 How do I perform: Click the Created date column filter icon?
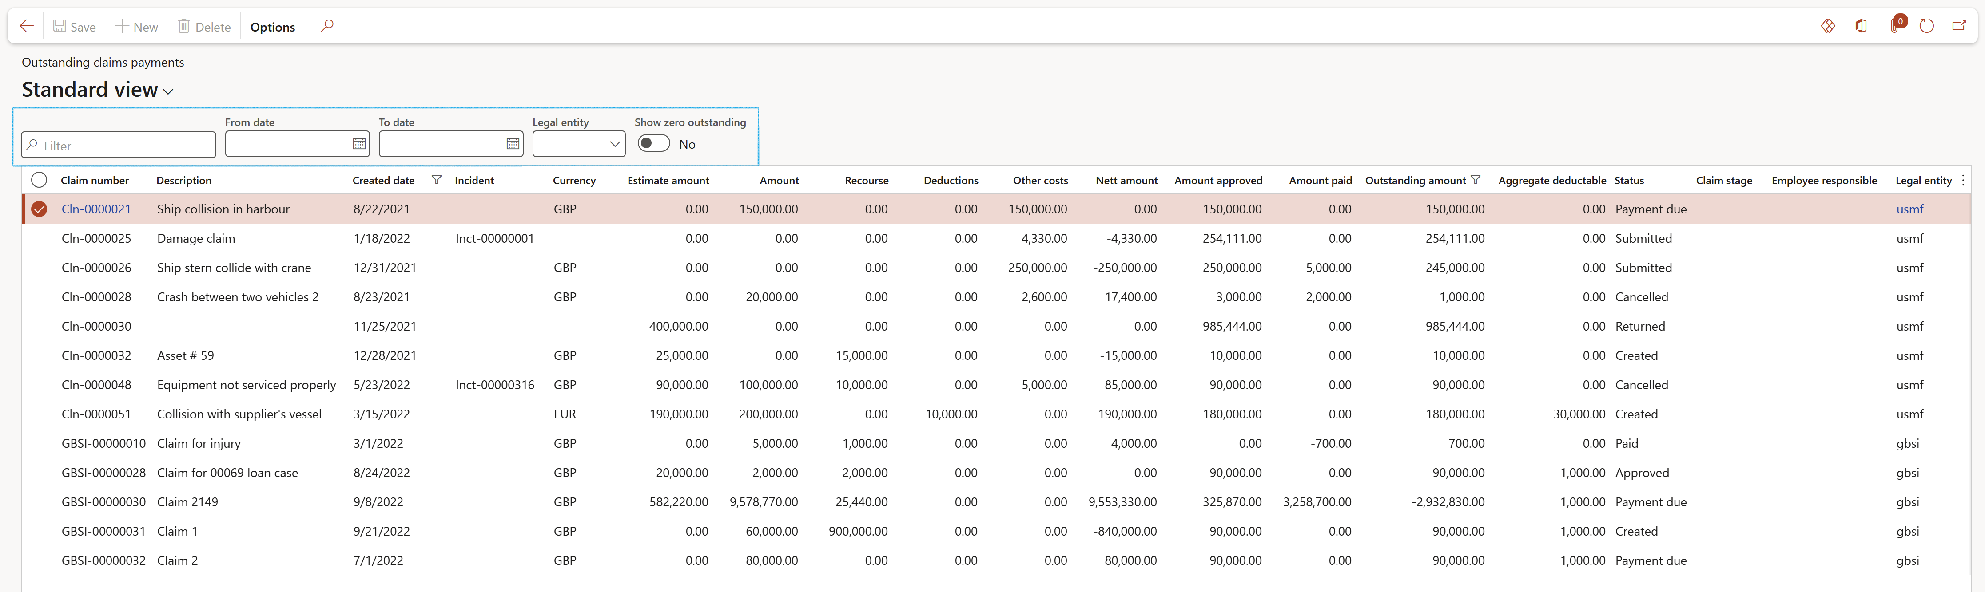[x=436, y=179]
